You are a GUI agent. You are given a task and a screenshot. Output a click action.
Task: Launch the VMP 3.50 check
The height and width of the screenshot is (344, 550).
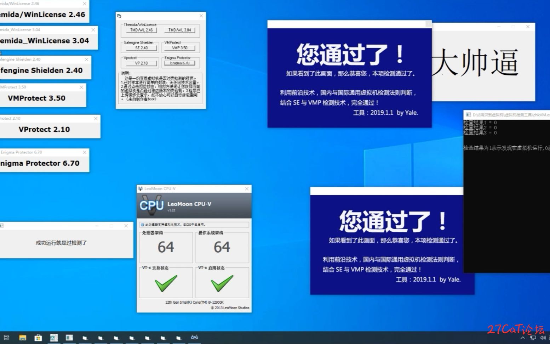click(x=179, y=48)
